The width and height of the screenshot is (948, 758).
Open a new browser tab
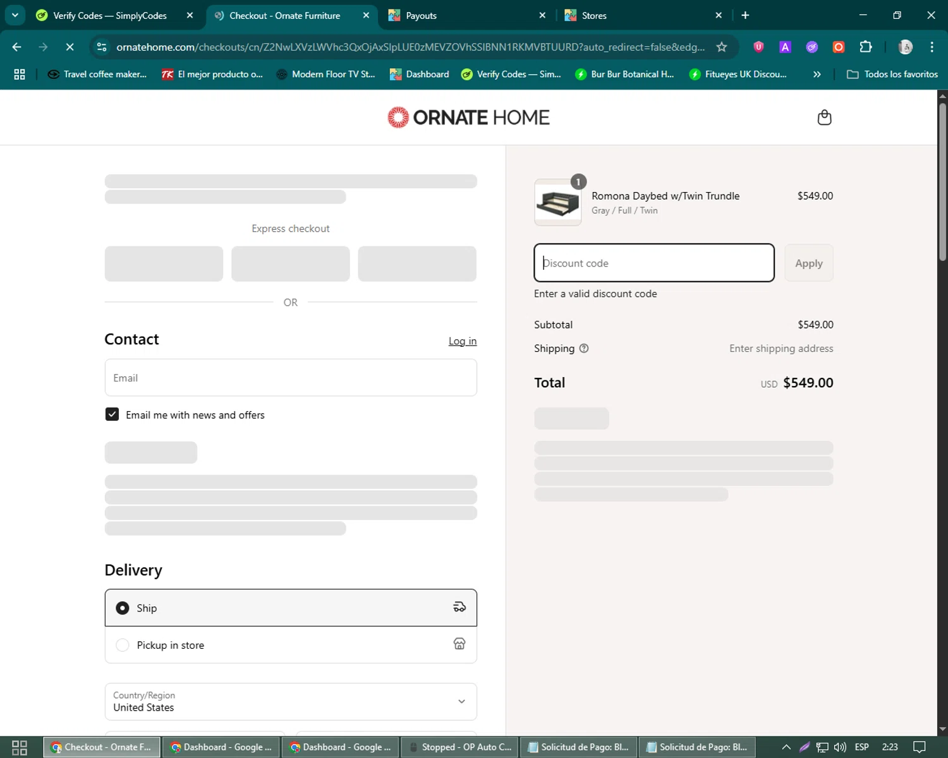coord(745,15)
